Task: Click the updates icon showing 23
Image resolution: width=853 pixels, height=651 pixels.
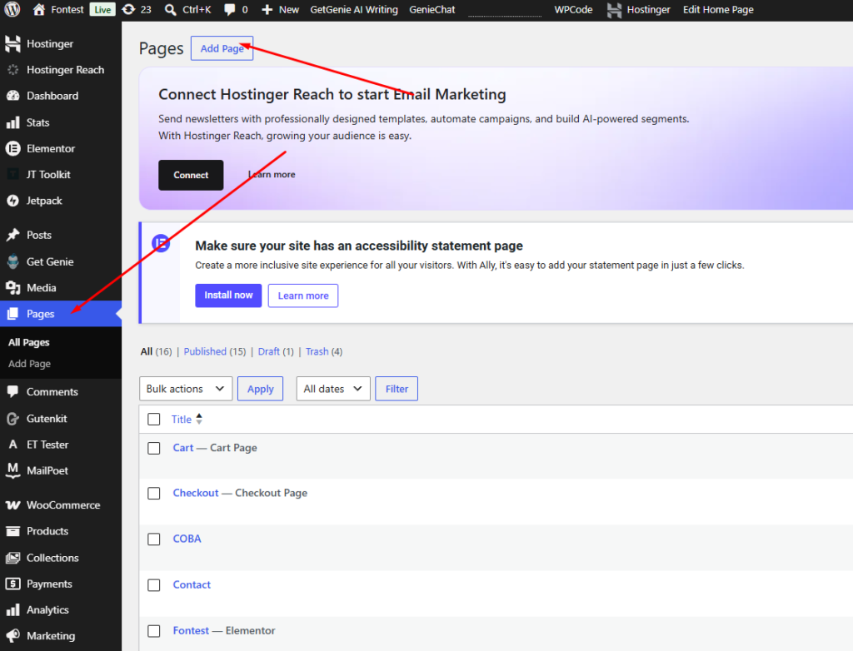Action: [128, 9]
